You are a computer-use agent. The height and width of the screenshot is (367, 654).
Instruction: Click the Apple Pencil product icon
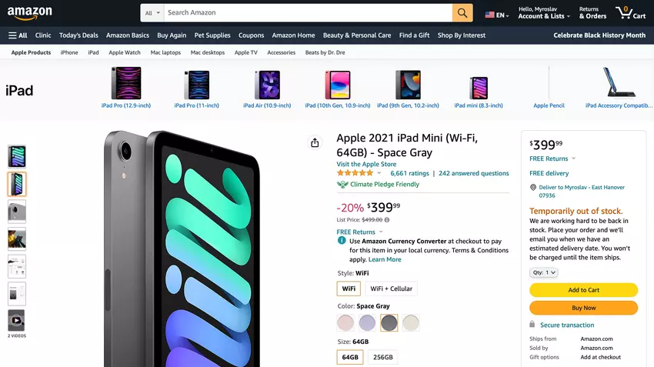tap(549, 84)
